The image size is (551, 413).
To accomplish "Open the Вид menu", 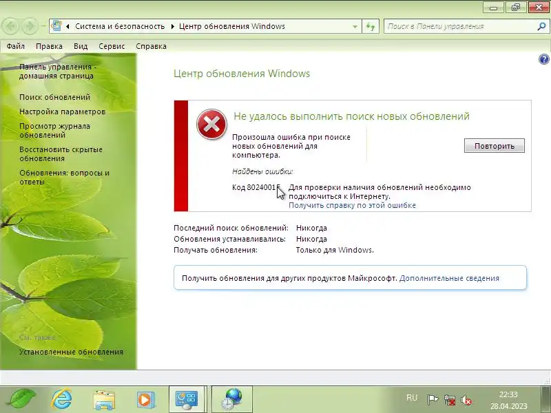I will pos(81,46).
